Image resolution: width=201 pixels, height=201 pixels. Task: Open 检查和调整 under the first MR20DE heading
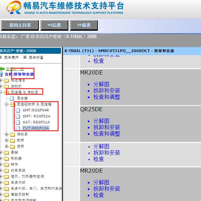click(x=107, y=97)
